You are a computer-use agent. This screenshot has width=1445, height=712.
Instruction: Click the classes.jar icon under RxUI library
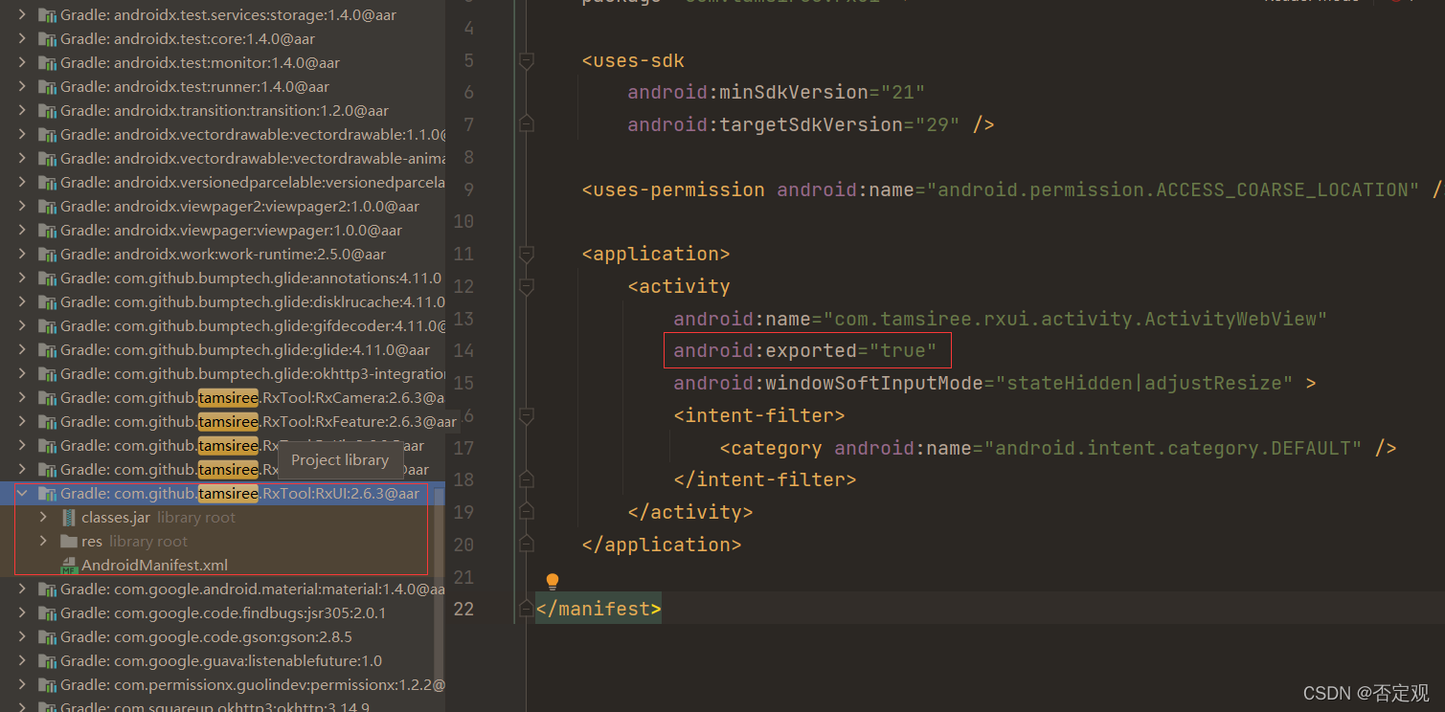(x=68, y=517)
